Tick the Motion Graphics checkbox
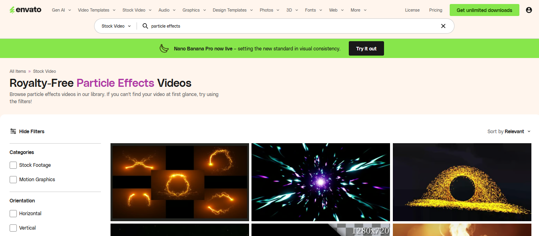 point(13,180)
